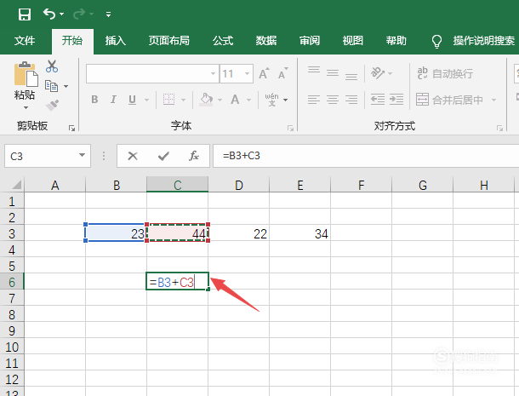
Task: Increase indent icon
Action: point(396,100)
